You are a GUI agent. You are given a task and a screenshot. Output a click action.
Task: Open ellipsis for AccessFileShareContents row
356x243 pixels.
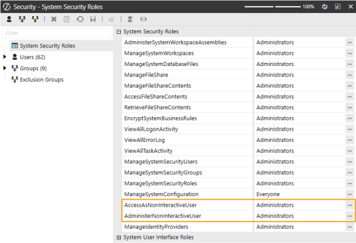pos(350,97)
